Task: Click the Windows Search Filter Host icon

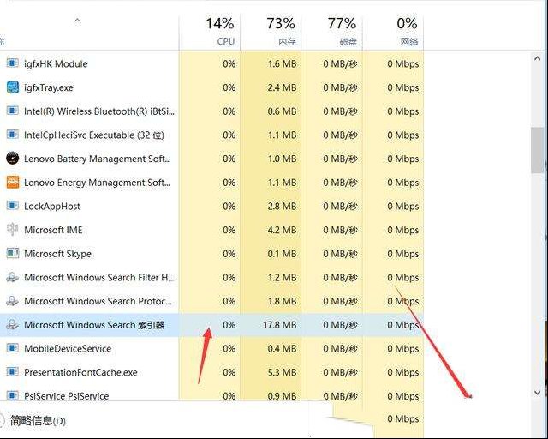Action: click(x=13, y=277)
